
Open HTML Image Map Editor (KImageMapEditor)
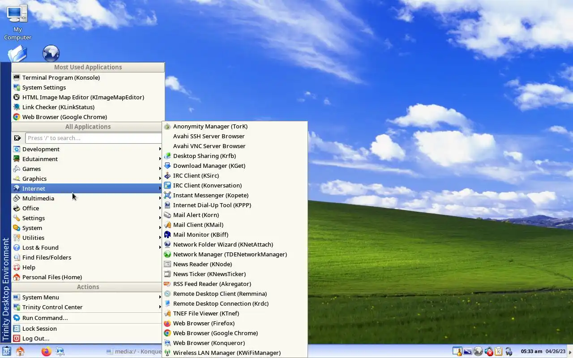click(x=88, y=97)
